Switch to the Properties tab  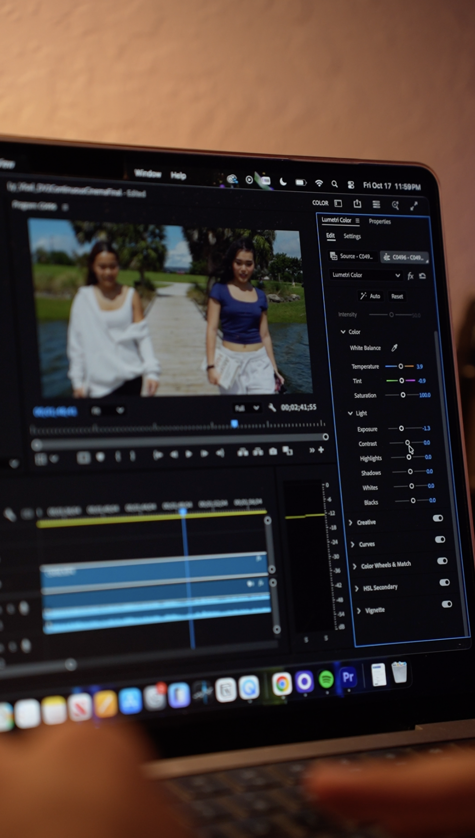tap(380, 221)
